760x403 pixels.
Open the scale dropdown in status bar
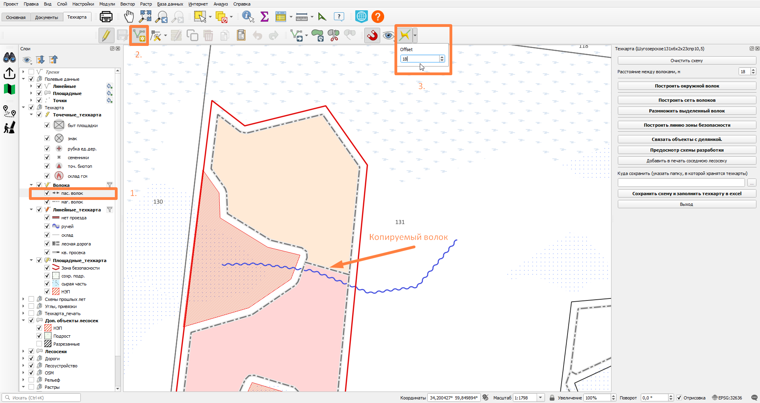pyautogui.click(x=541, y=398)
